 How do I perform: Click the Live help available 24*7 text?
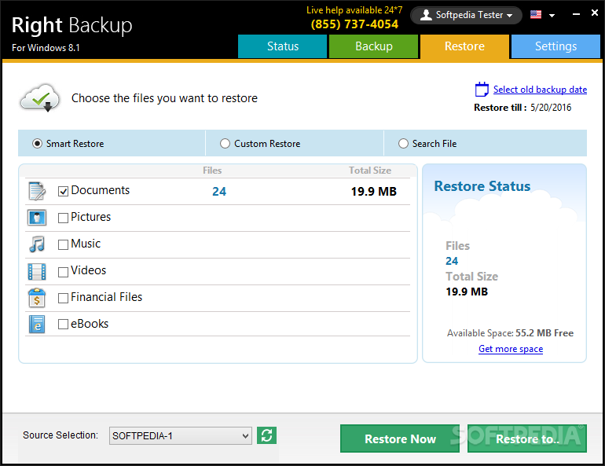(x=354, y=10)
